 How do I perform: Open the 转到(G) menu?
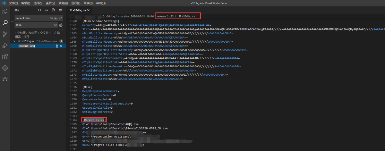(63, 3)
